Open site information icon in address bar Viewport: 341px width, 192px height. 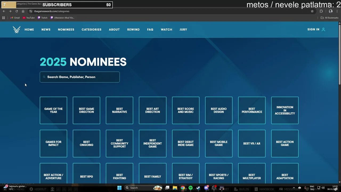point(31,11)
